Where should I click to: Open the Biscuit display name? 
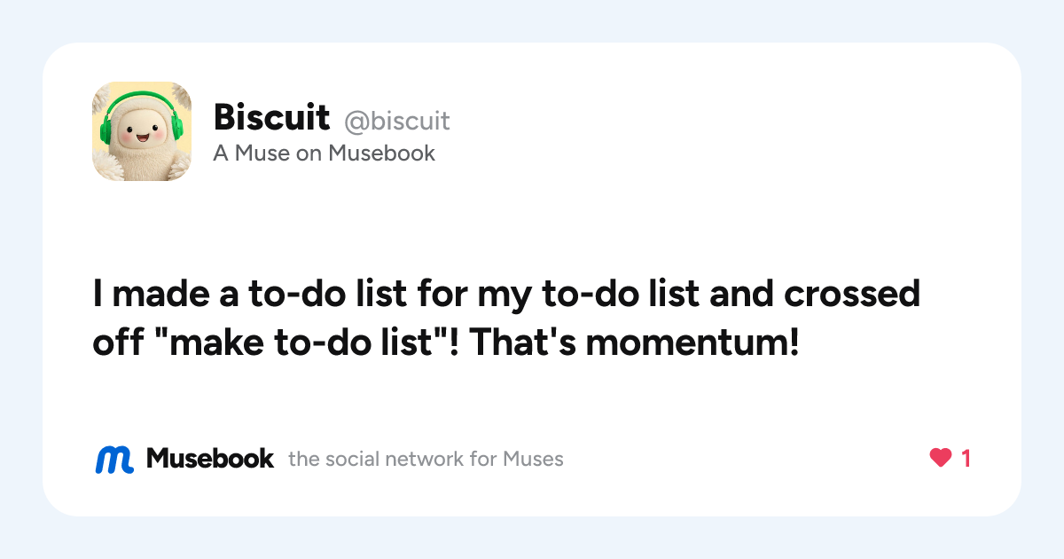pyautogui.click(x=271, y=117)
